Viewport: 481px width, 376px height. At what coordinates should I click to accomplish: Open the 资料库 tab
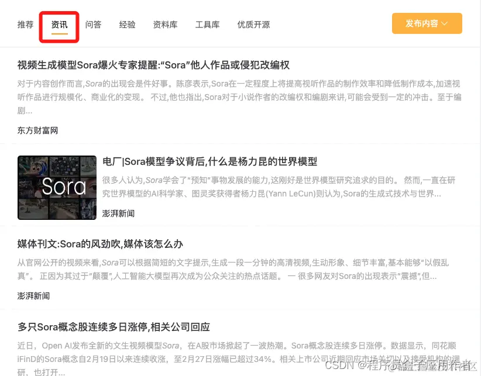[166, 25]
